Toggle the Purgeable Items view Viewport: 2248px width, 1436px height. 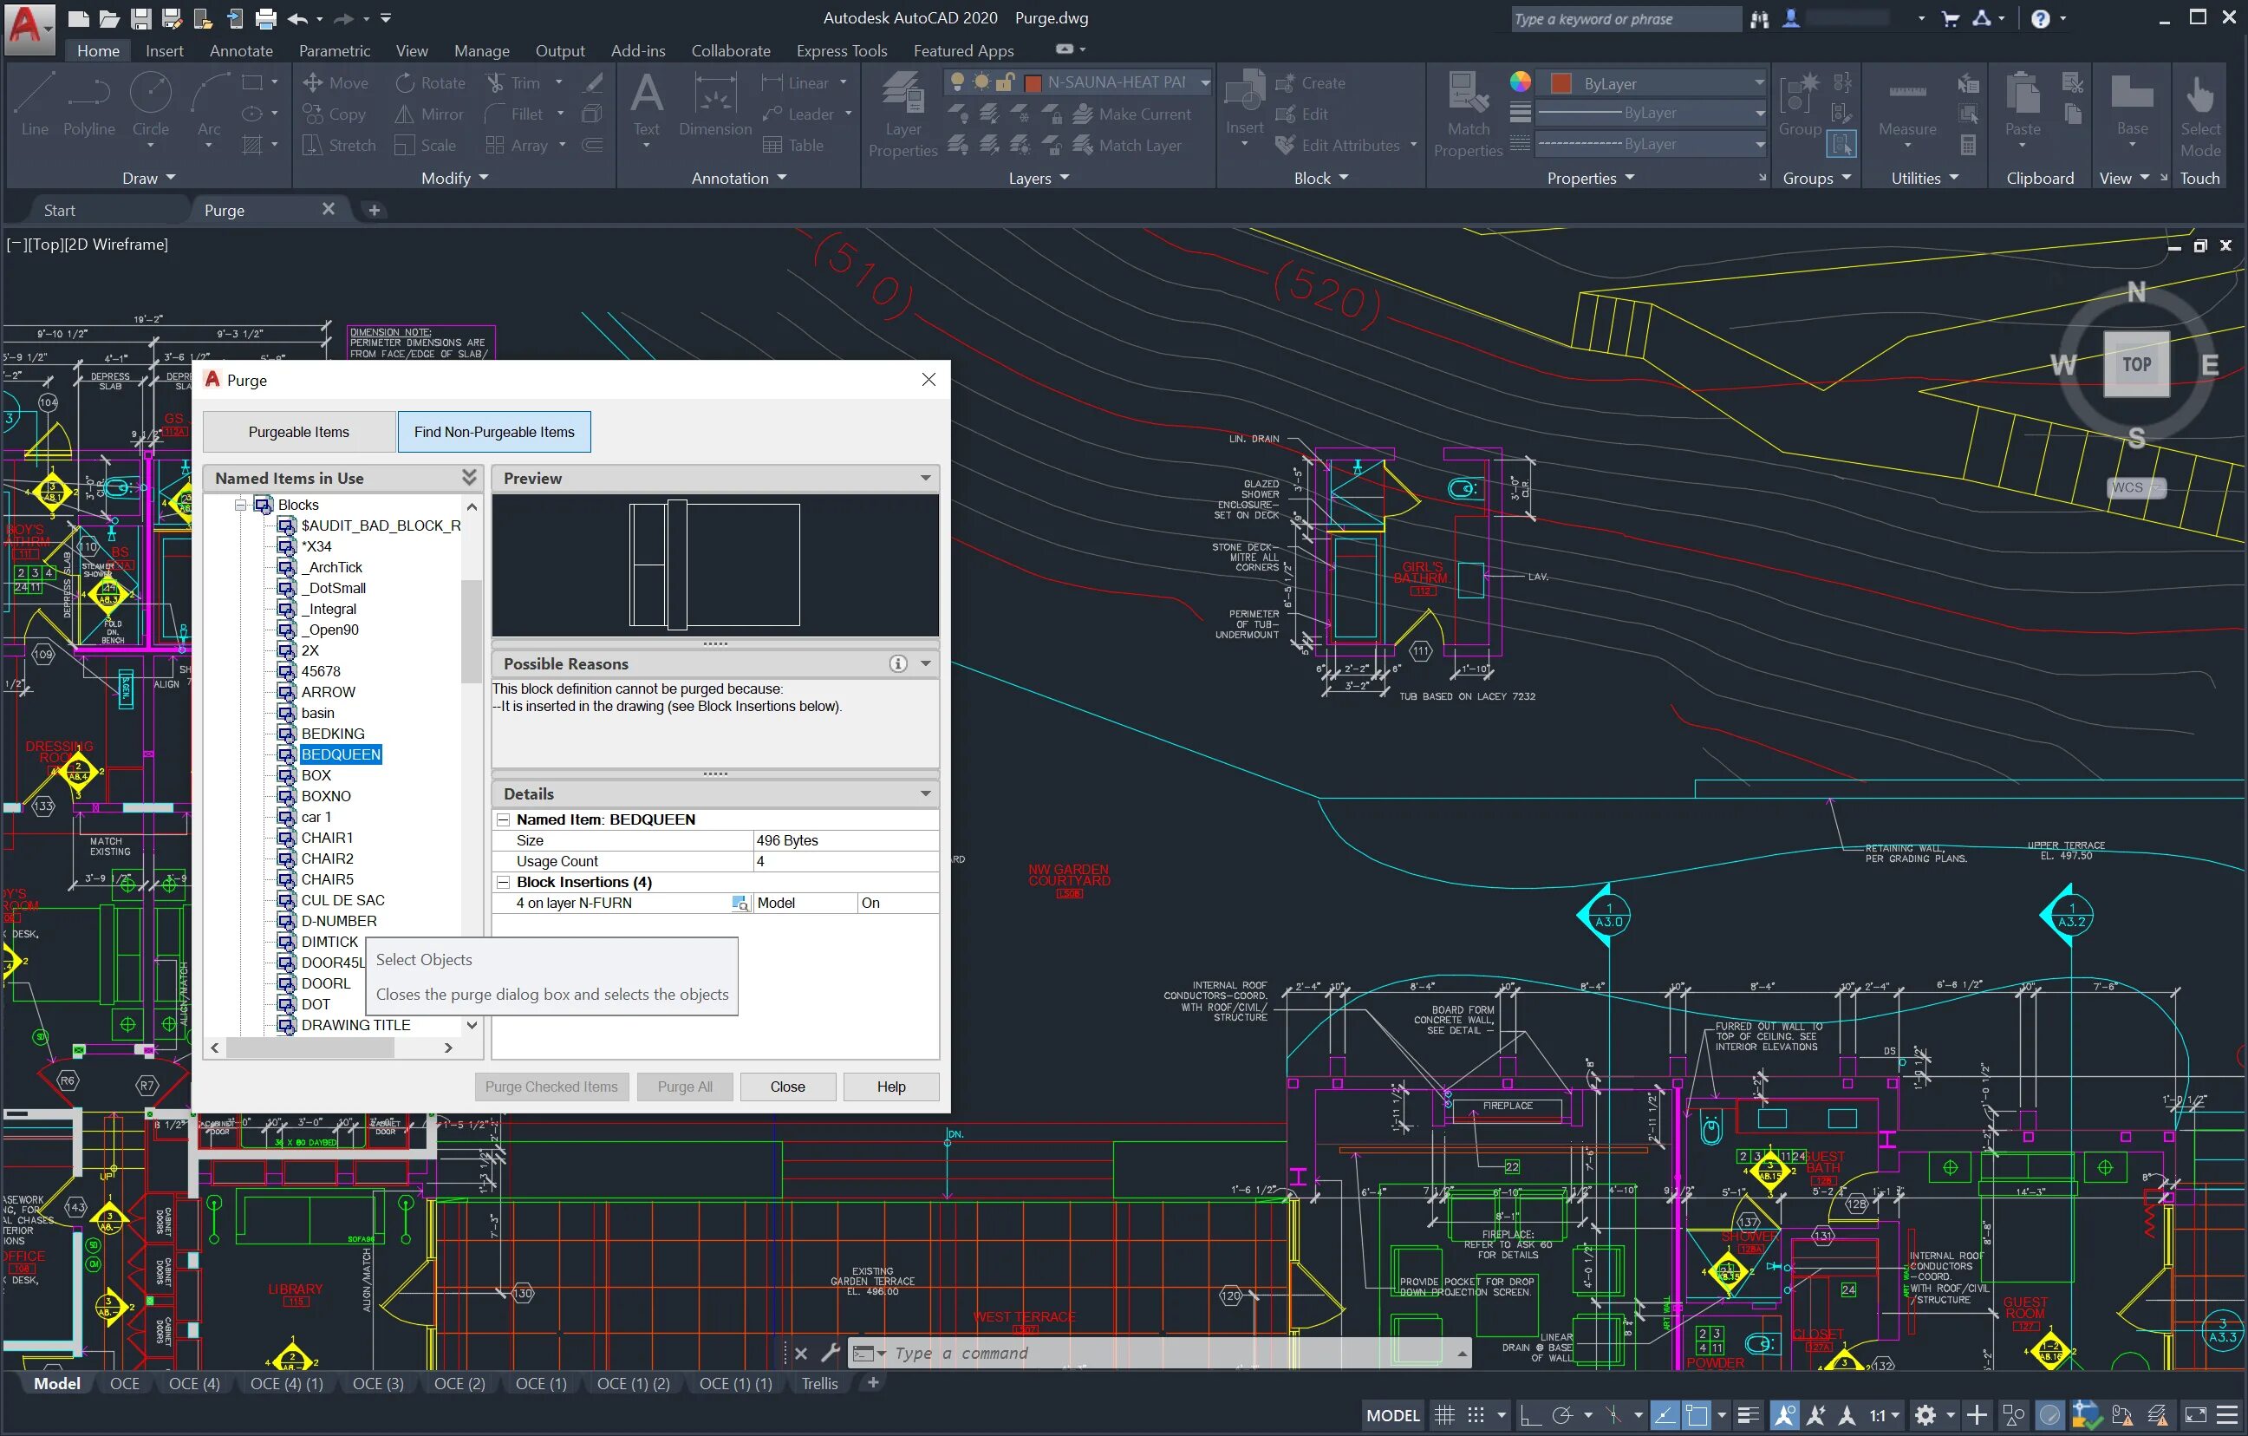[x=299, y=433]
